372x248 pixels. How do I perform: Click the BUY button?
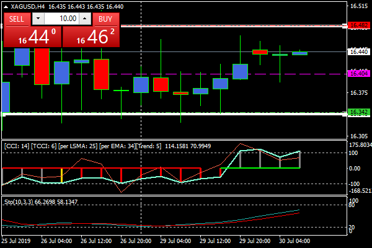click(x=105, y=19)
